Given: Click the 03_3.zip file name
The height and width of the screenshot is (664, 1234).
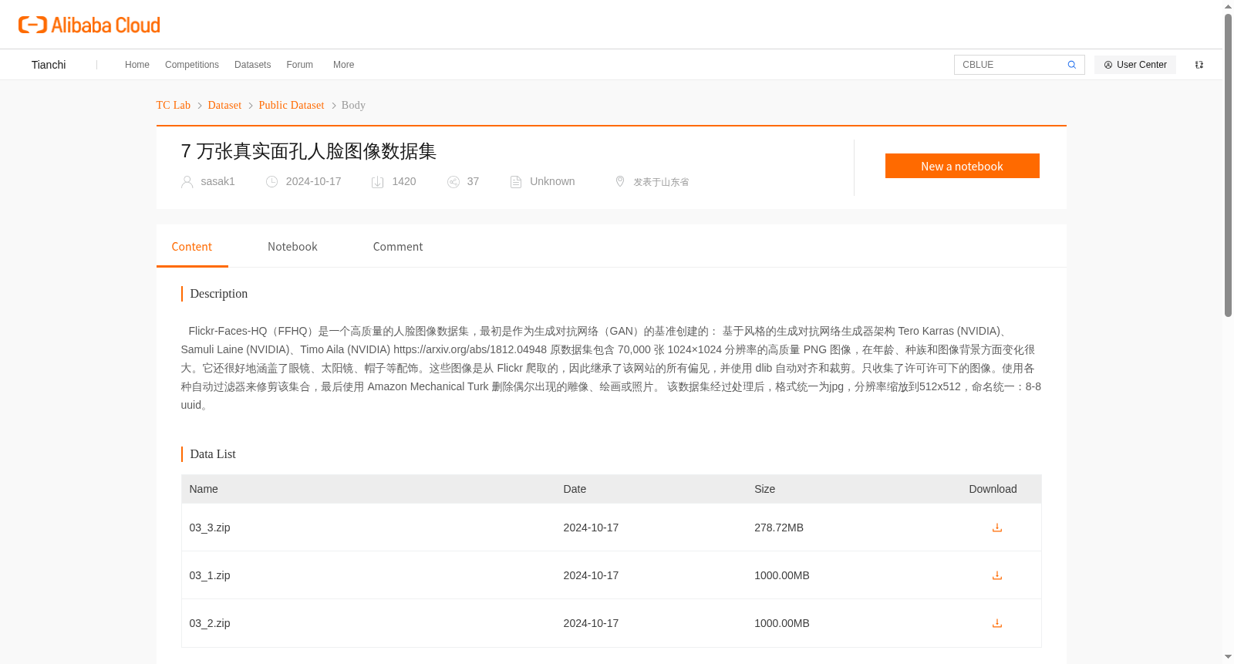Looking at the screenshot, I should click(210, 527).
